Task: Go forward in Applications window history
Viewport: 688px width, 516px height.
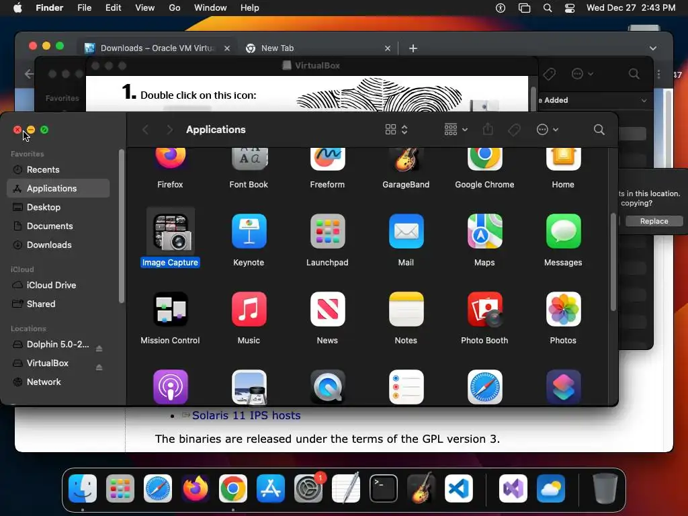Action: coord(169,130)
